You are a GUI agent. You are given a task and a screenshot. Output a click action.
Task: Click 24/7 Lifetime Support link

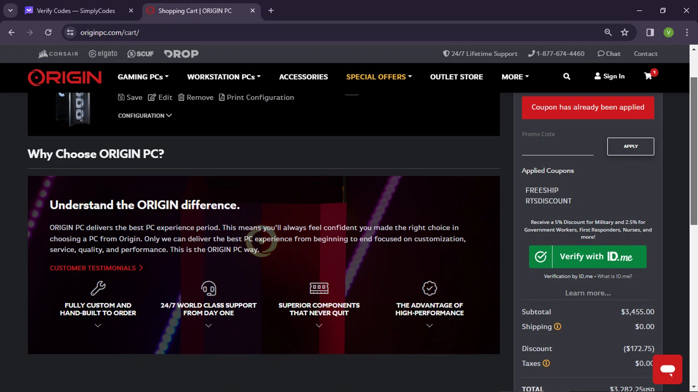[480, 54]
